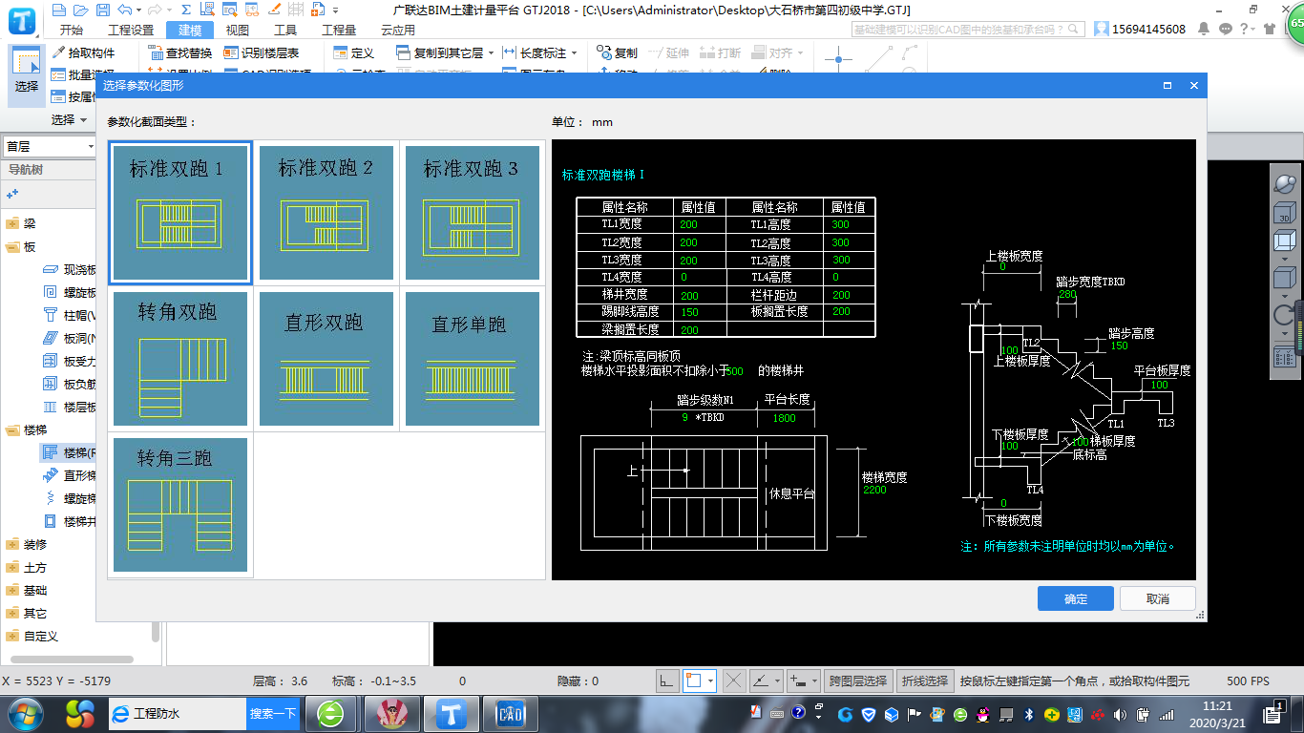Switch to the Modeling (建模) tab
This screenshot has width=1304, height=733.
tap(190, 30)
